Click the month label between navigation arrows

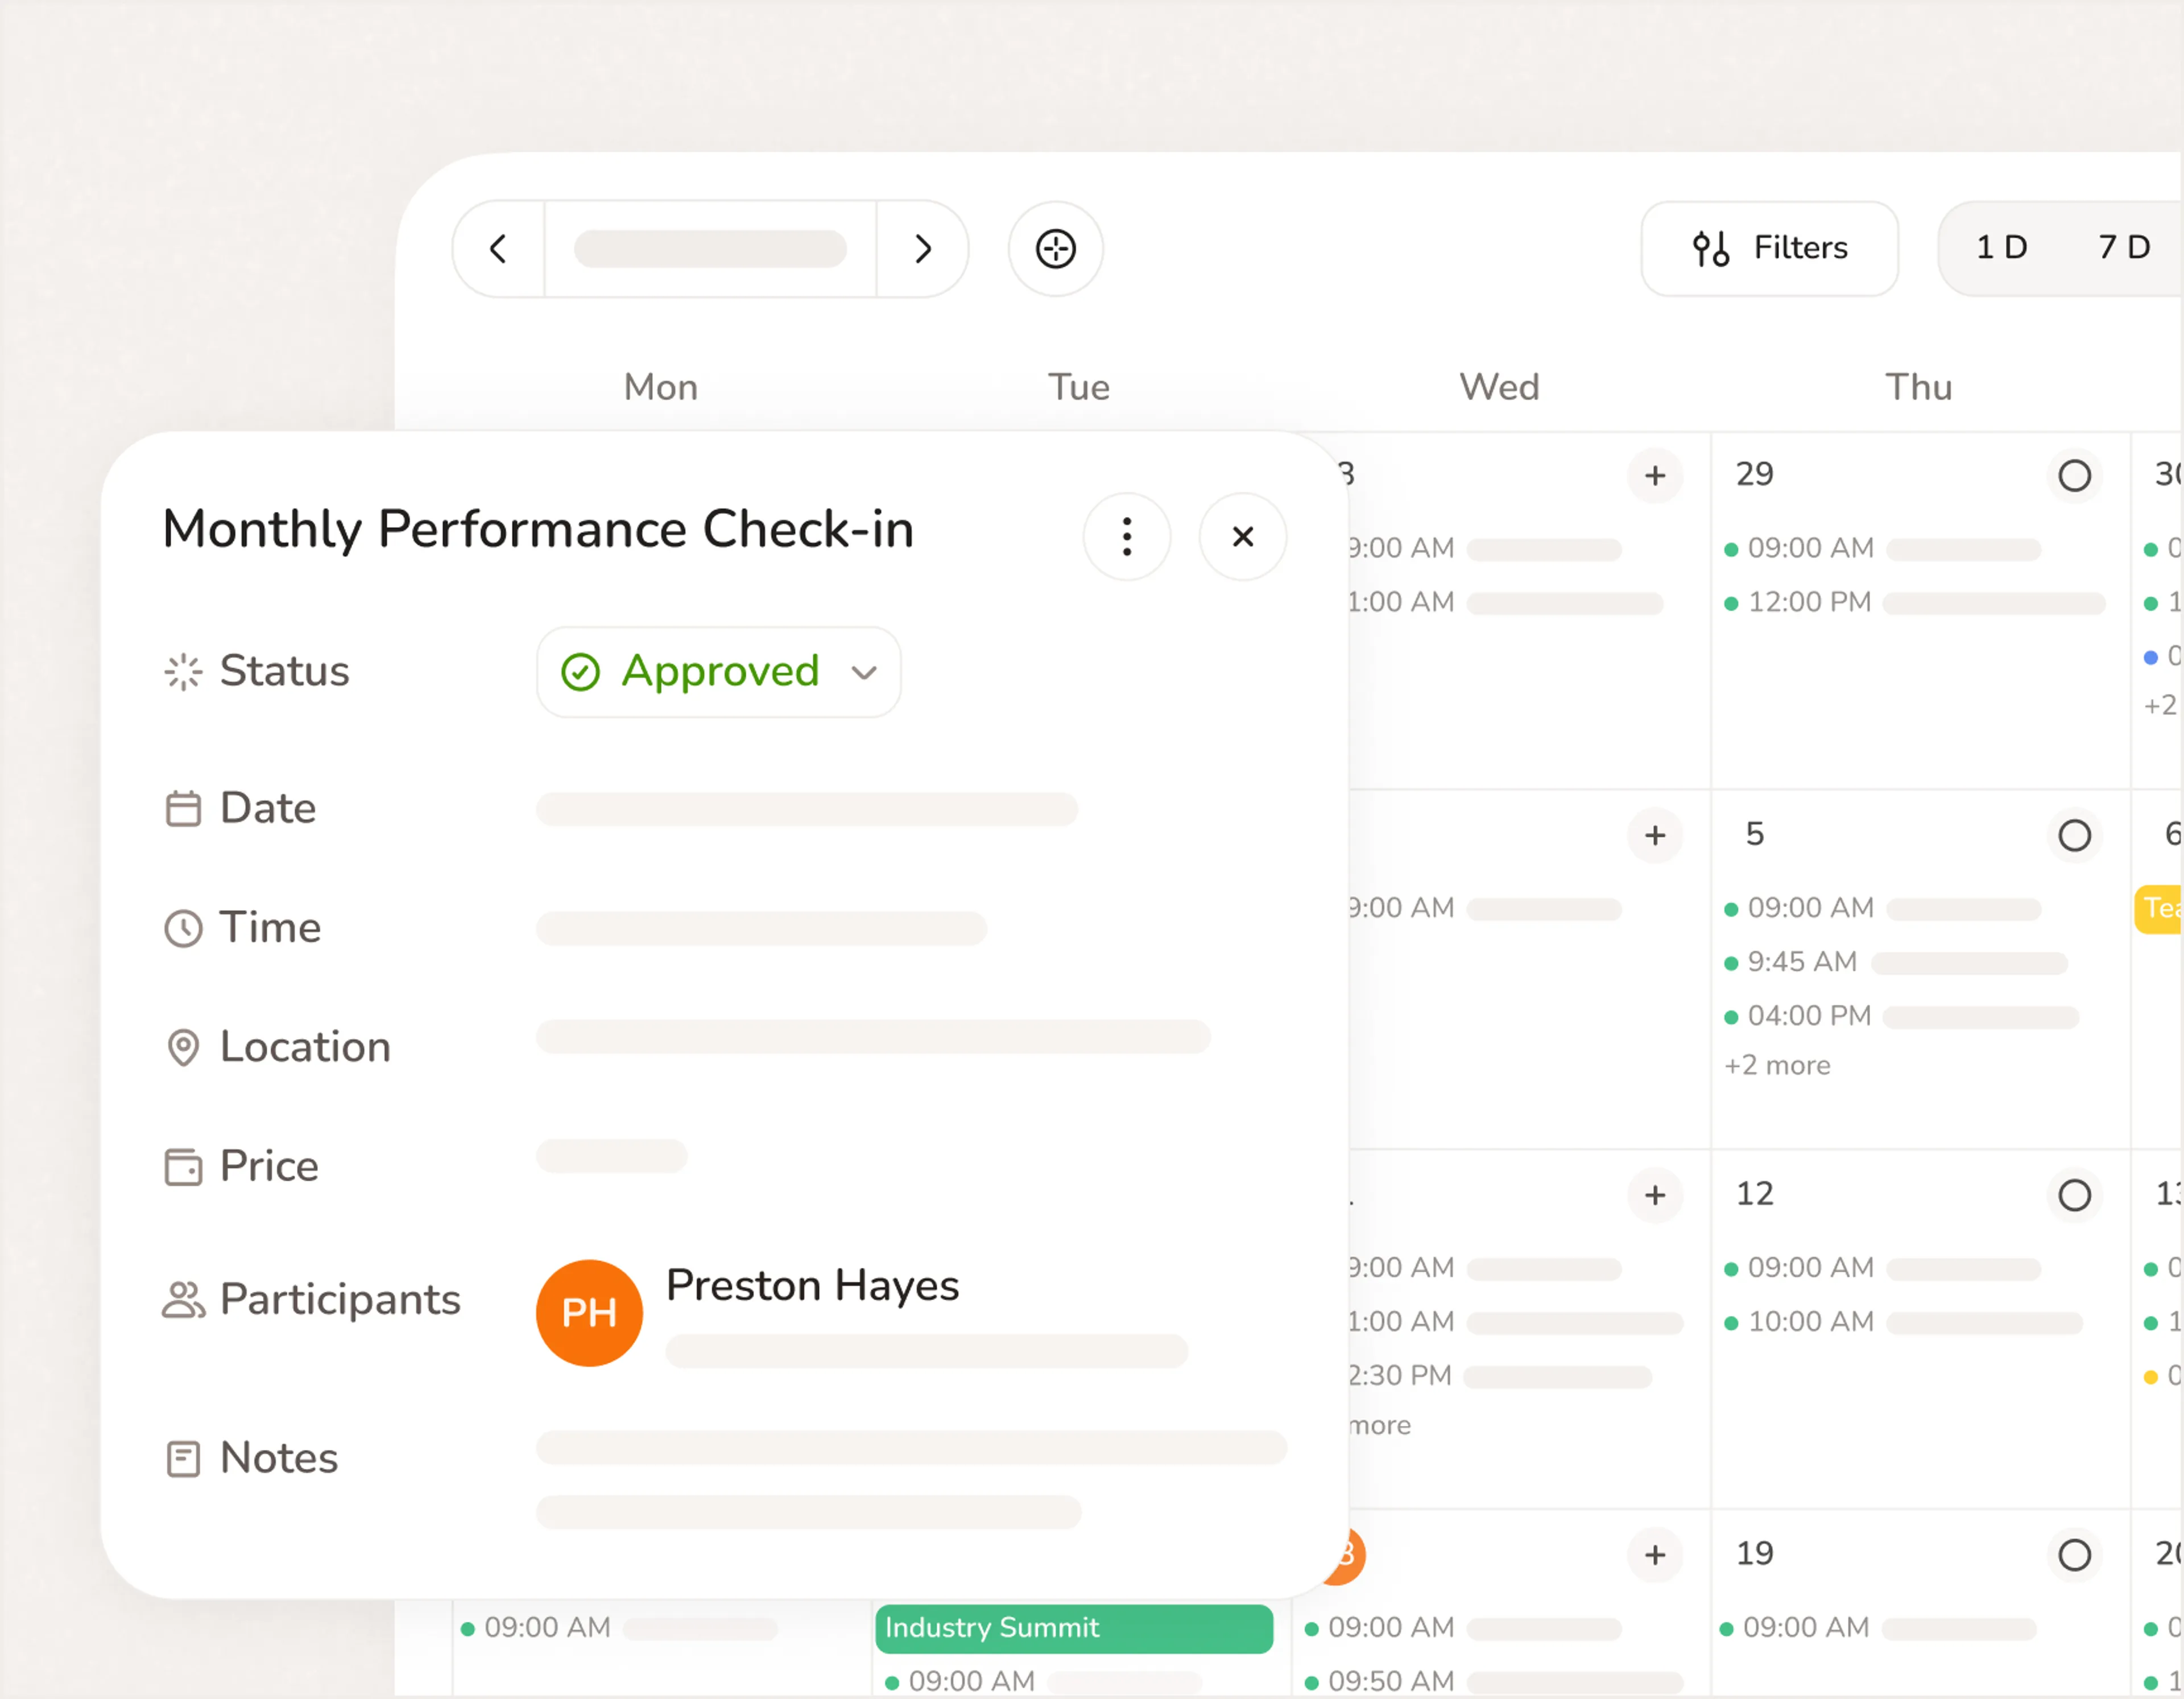click(x=710, y=249)
